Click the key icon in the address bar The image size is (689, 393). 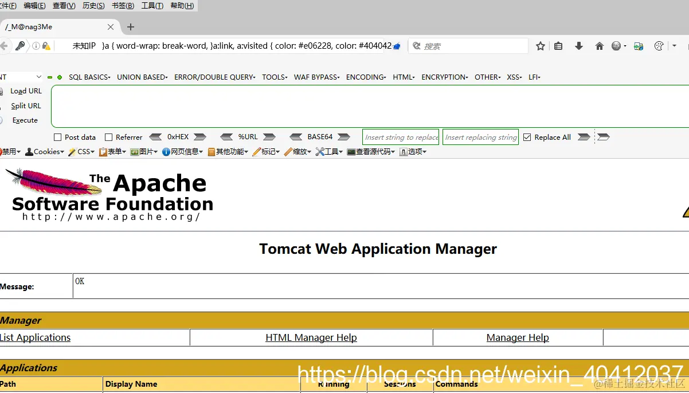pos(21,46)
